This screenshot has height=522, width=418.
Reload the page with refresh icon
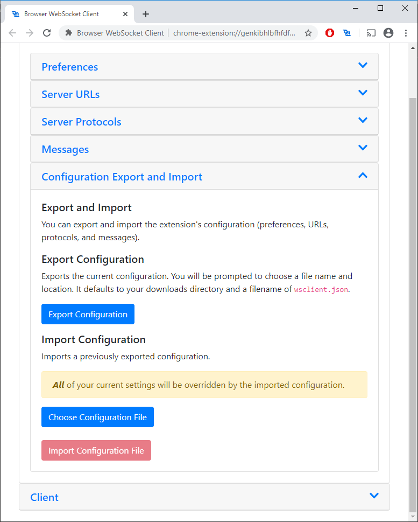coord(47,33)
